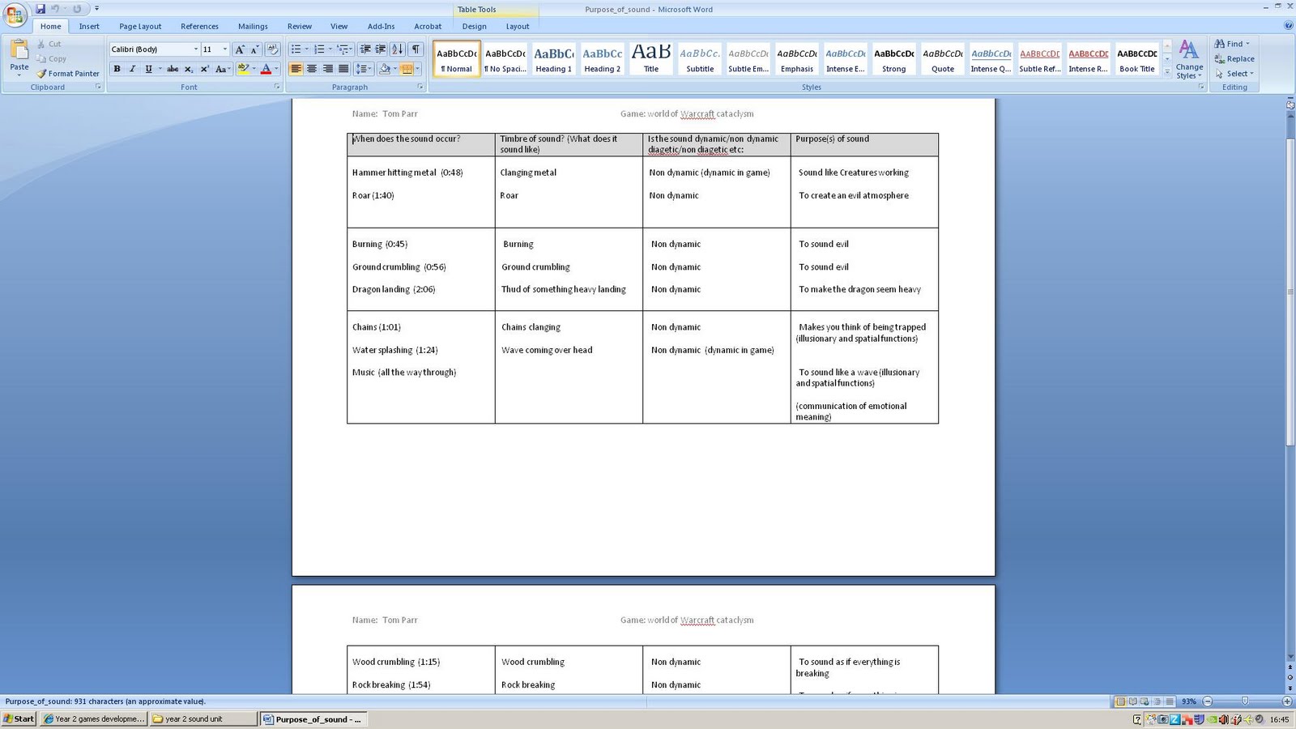The image size is (1296, 729).
Task: Apply the Heading 1 style
Action: coord(554,59)
